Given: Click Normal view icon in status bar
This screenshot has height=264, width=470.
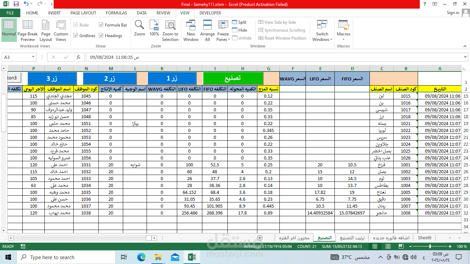Looking at the screenshot, I should (375, 246).
